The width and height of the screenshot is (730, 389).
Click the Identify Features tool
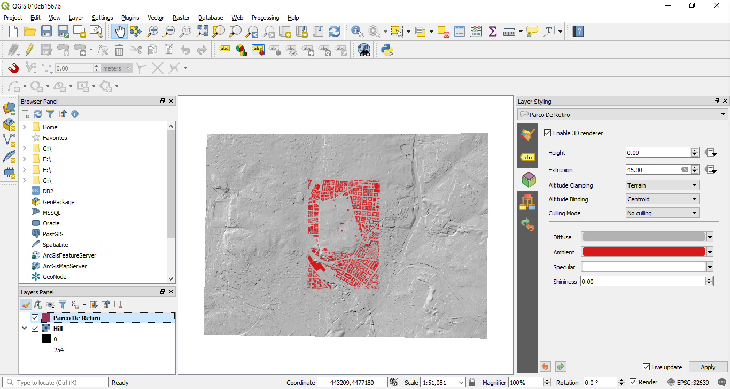click(x=357, y=32)
